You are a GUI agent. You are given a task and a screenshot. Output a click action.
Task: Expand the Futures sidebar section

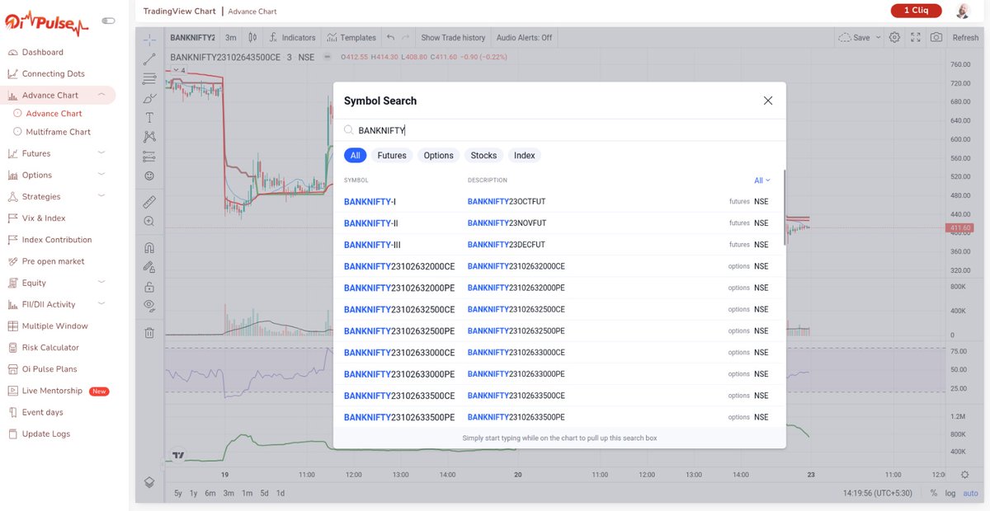(101, 153)
